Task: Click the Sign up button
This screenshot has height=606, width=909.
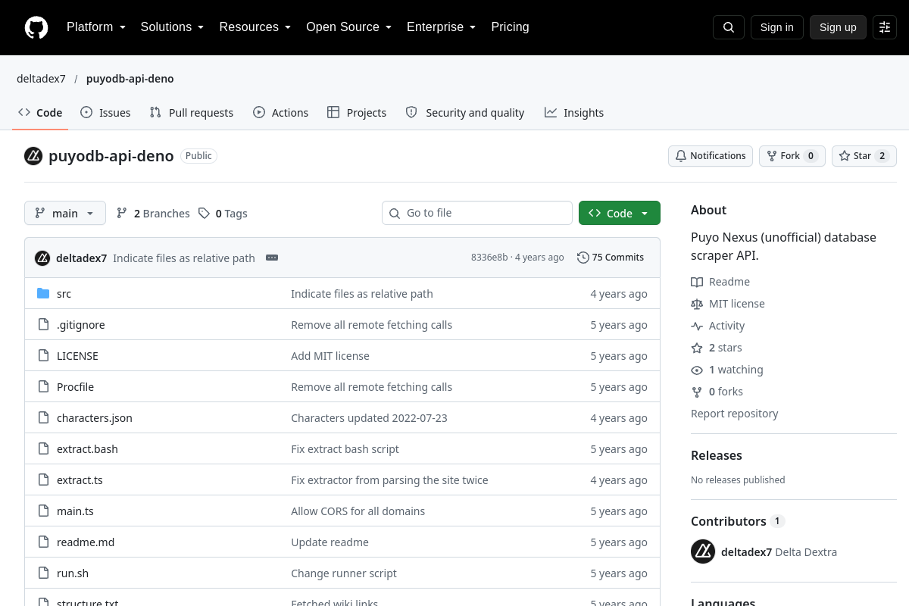Action: point(838,27)
